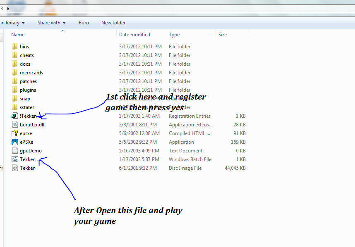Viewport: 355px width, 247px height.
Task: Select the cheats folder icon
Action: click(x=15, y=55)
